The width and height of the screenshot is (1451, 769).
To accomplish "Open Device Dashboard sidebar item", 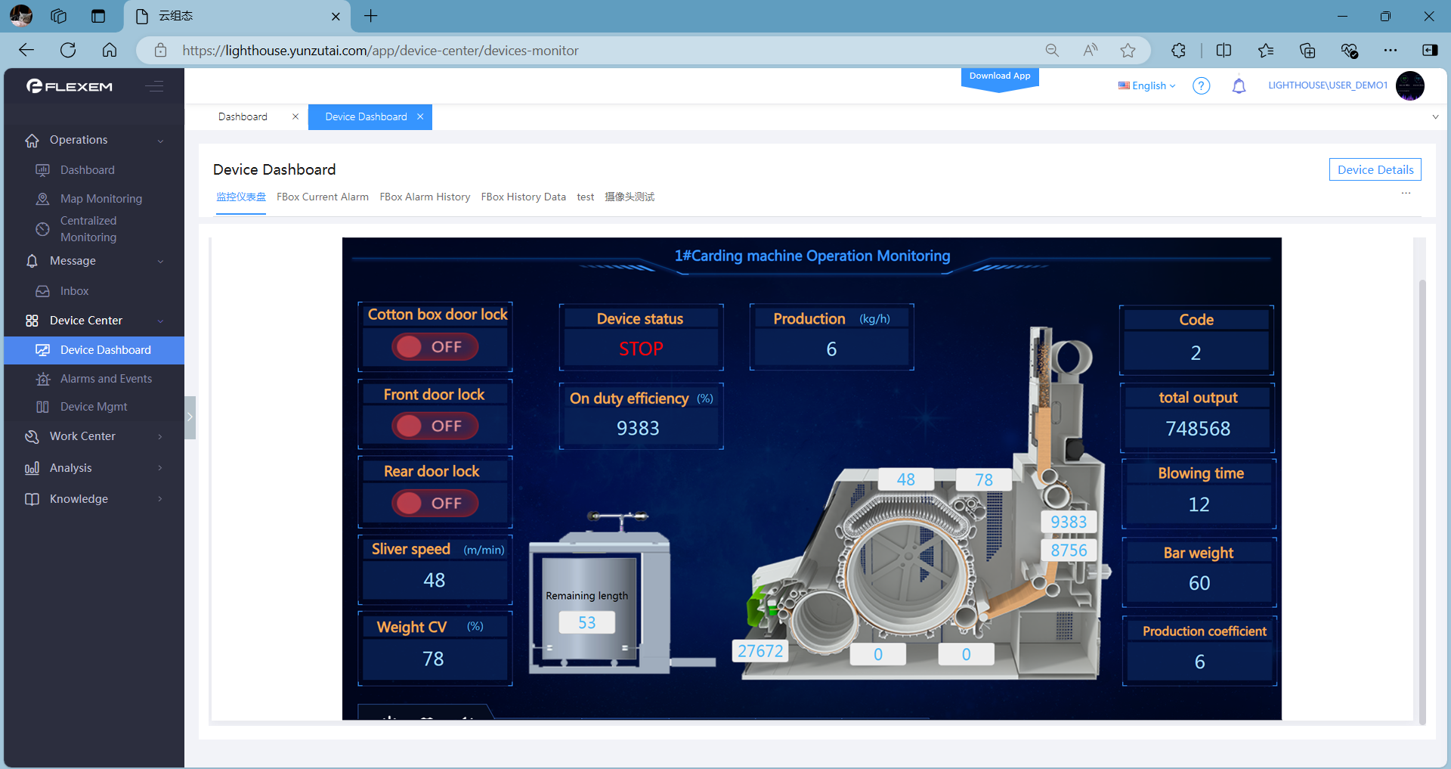I will point(94,350).
